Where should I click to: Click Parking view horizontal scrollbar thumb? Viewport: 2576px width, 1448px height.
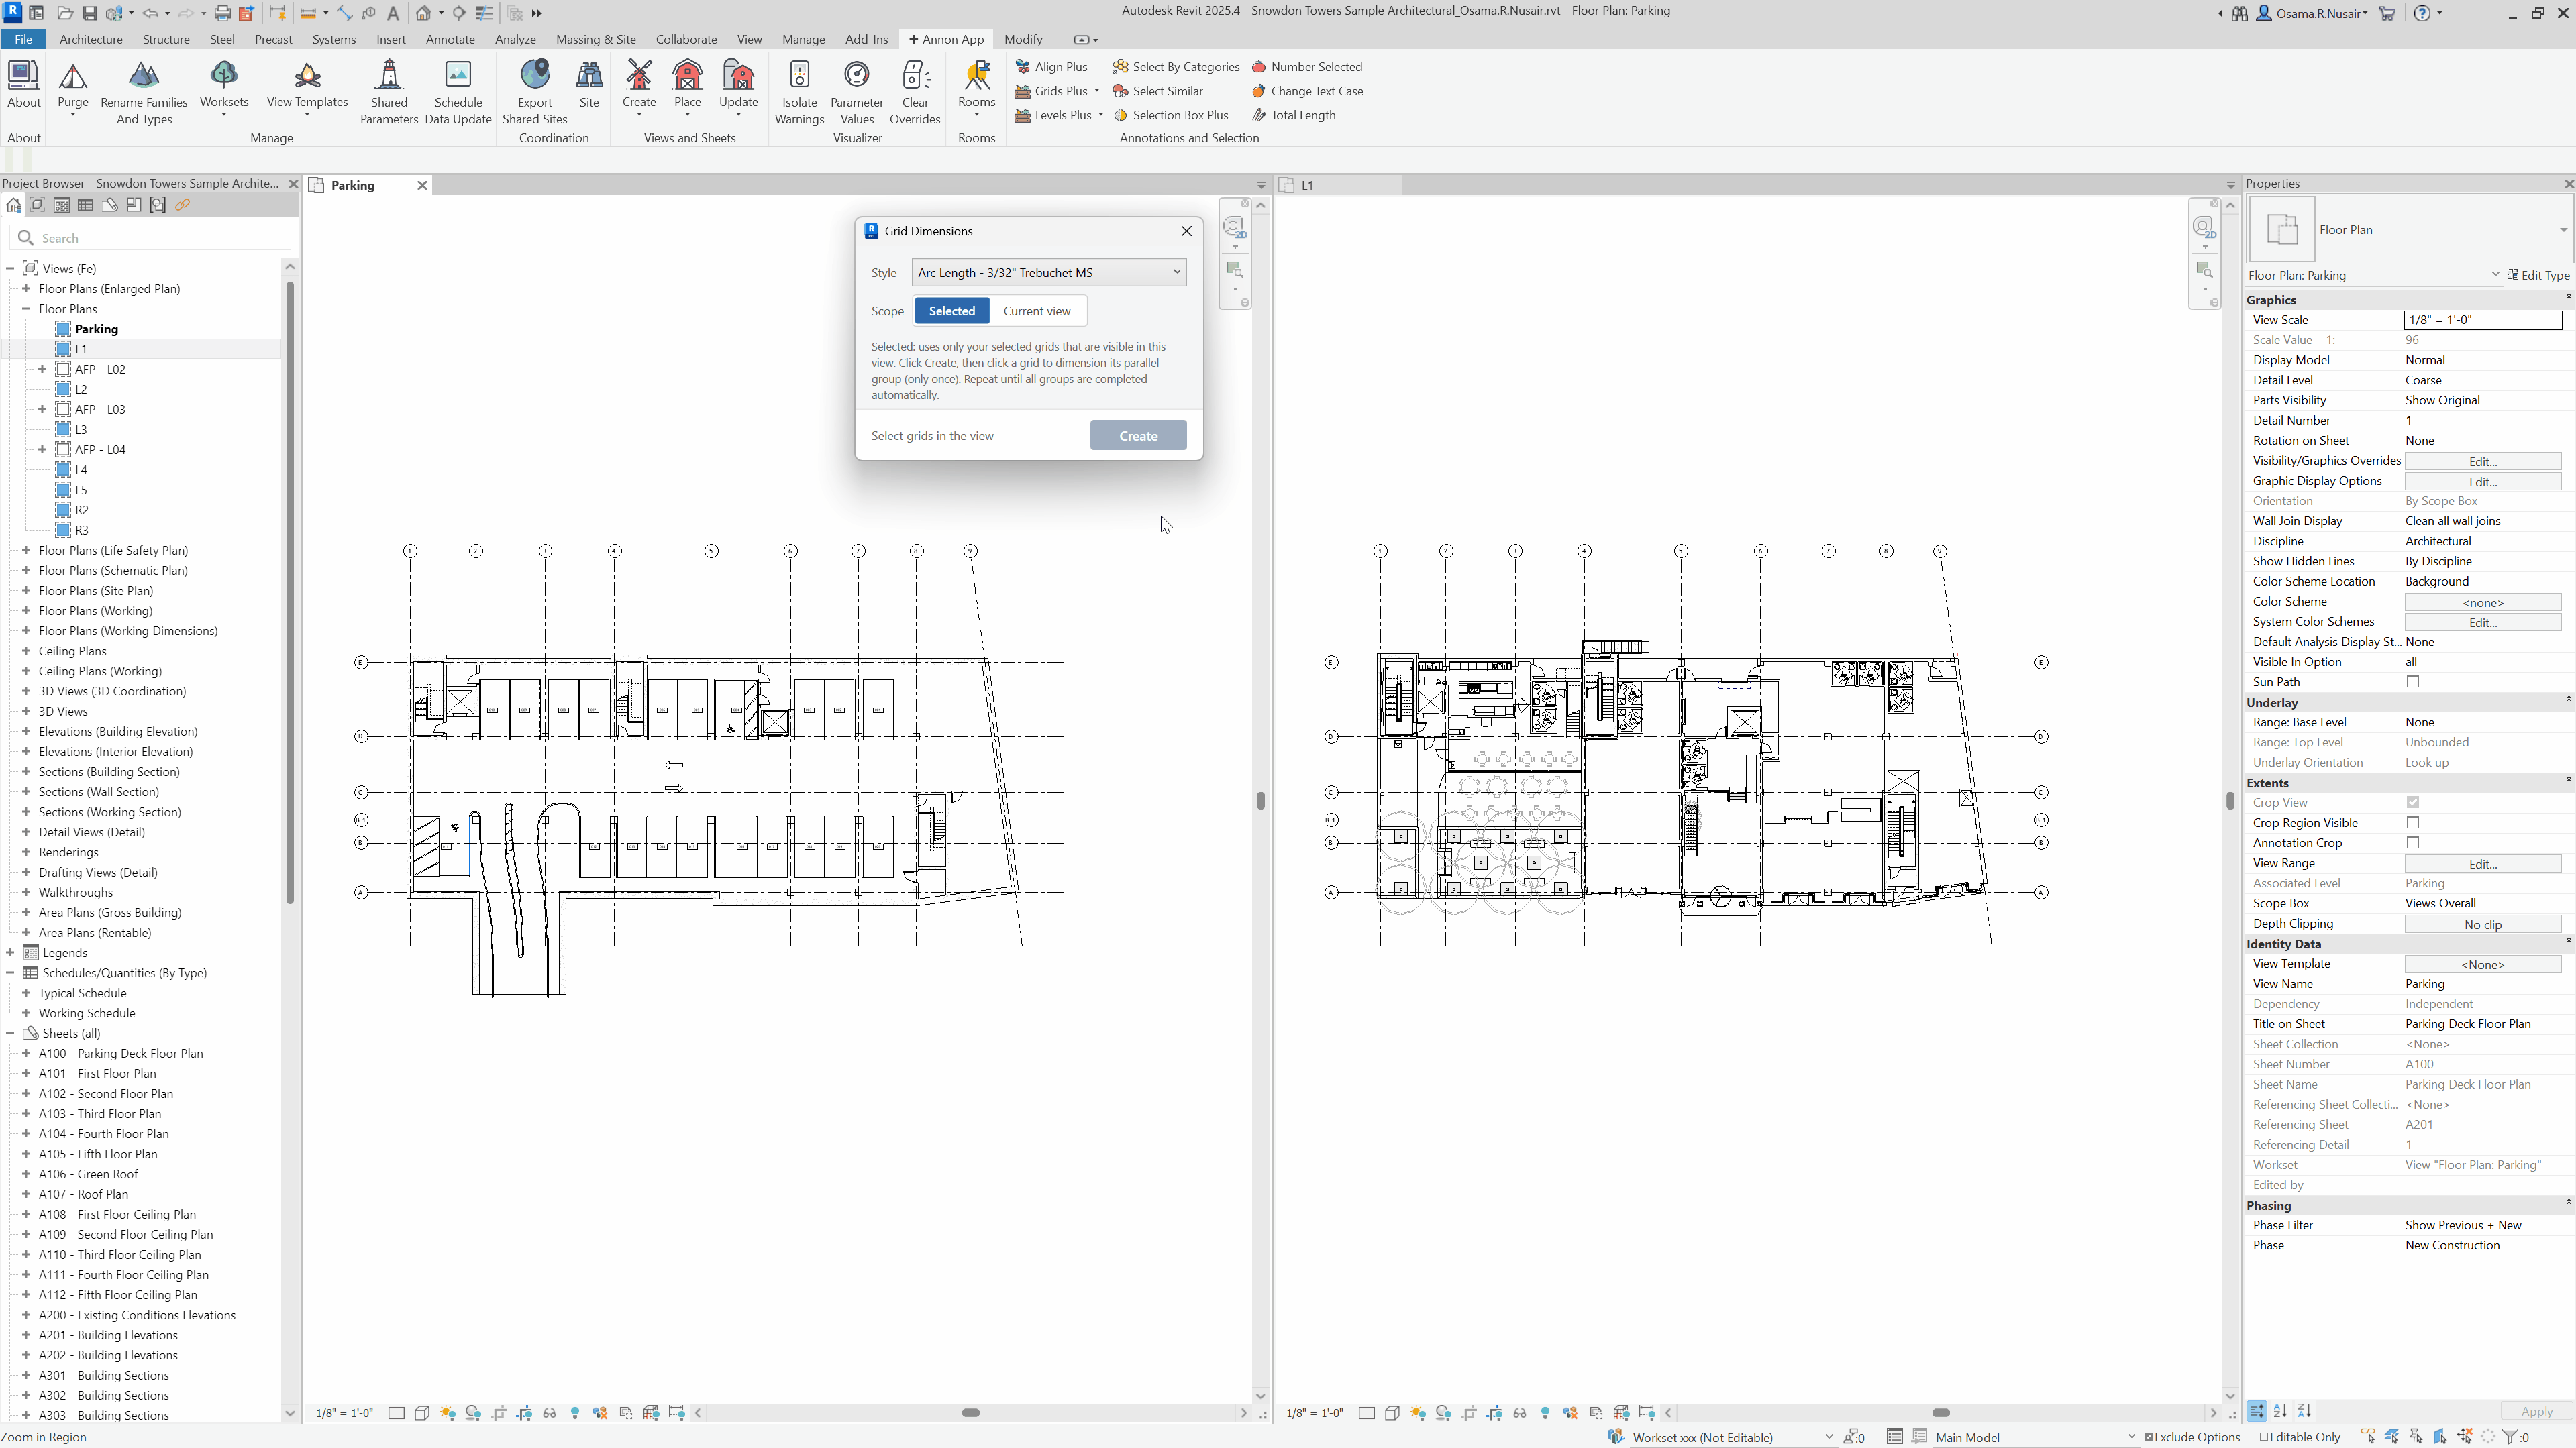[x=970, y=1413]
